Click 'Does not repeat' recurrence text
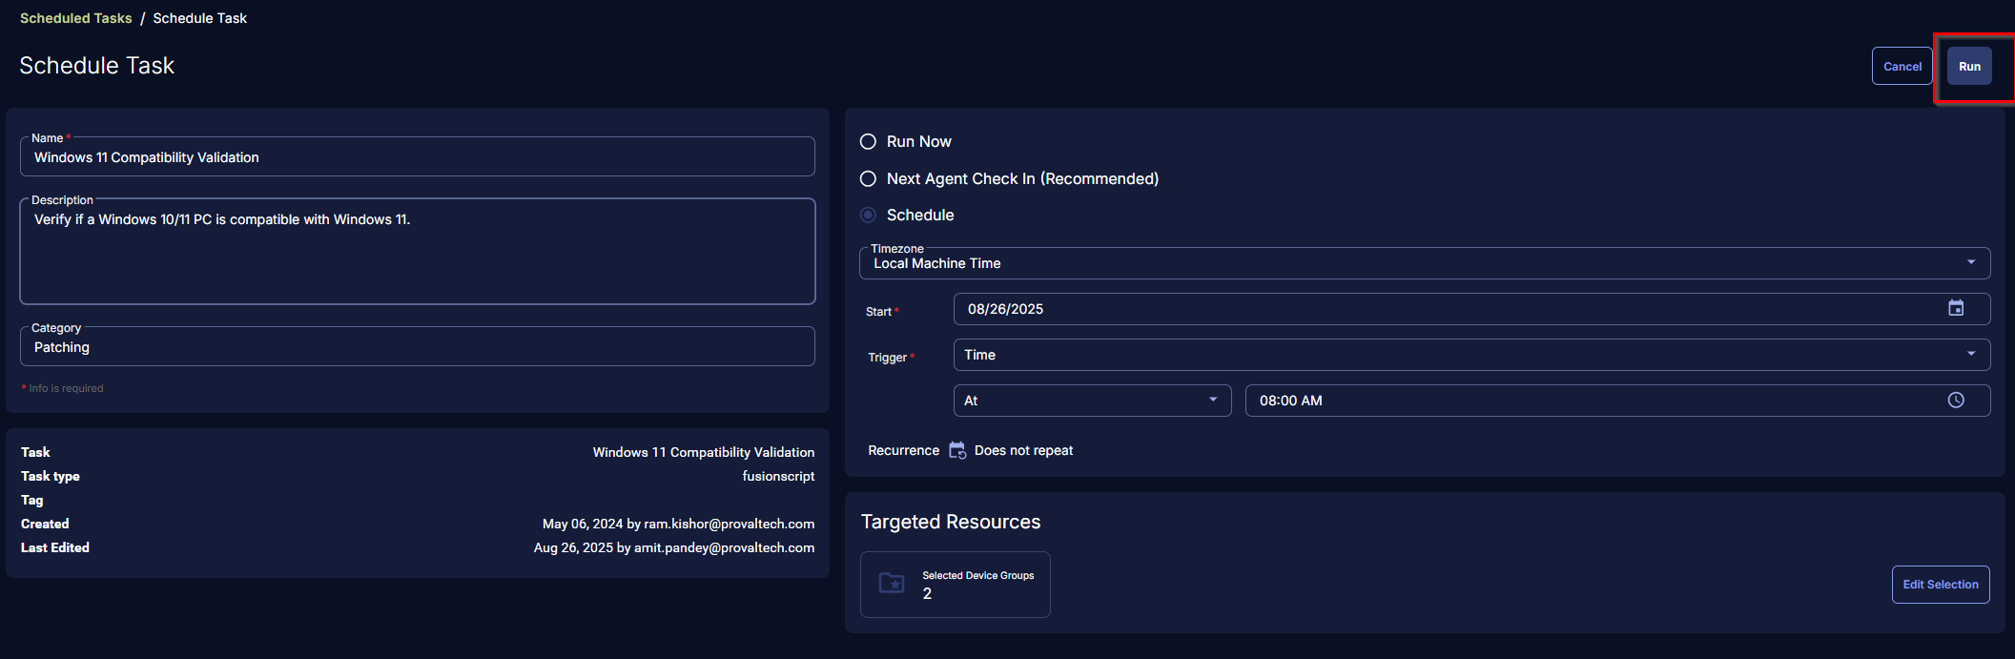The width and height of the screenshot is (2015, 659). pos(1023,450)
